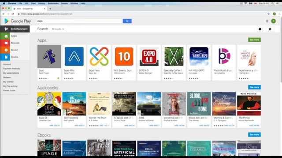Open Blood, Ash, and Bone audiobook cover

199,104
